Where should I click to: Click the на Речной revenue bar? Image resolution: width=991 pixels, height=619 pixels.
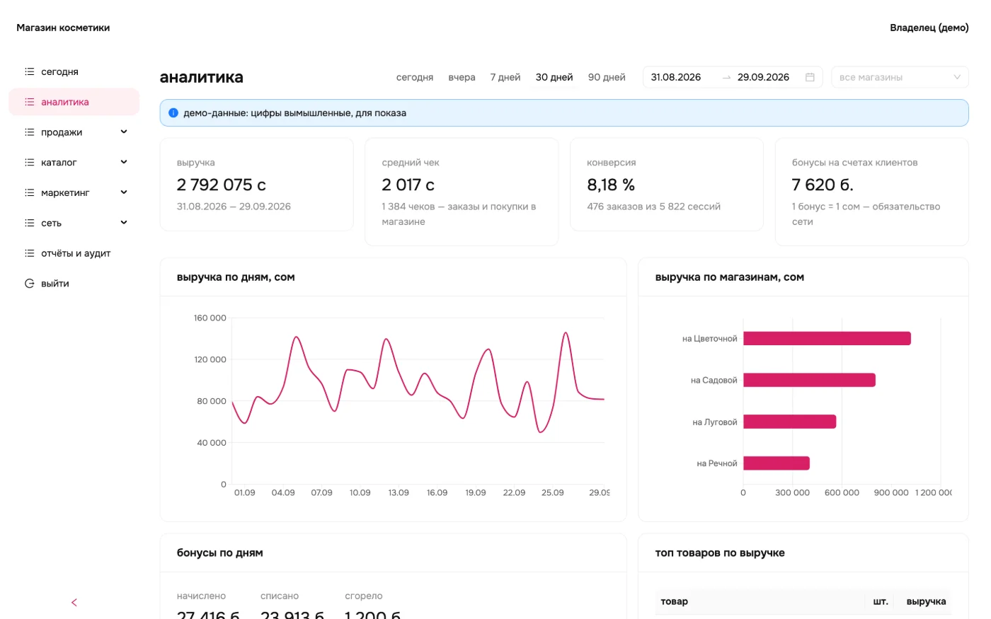pos(777,463)
